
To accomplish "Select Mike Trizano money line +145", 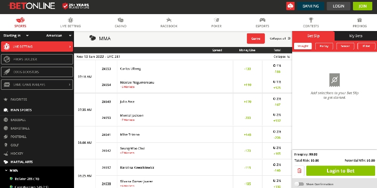I will (x=247, y=134).
